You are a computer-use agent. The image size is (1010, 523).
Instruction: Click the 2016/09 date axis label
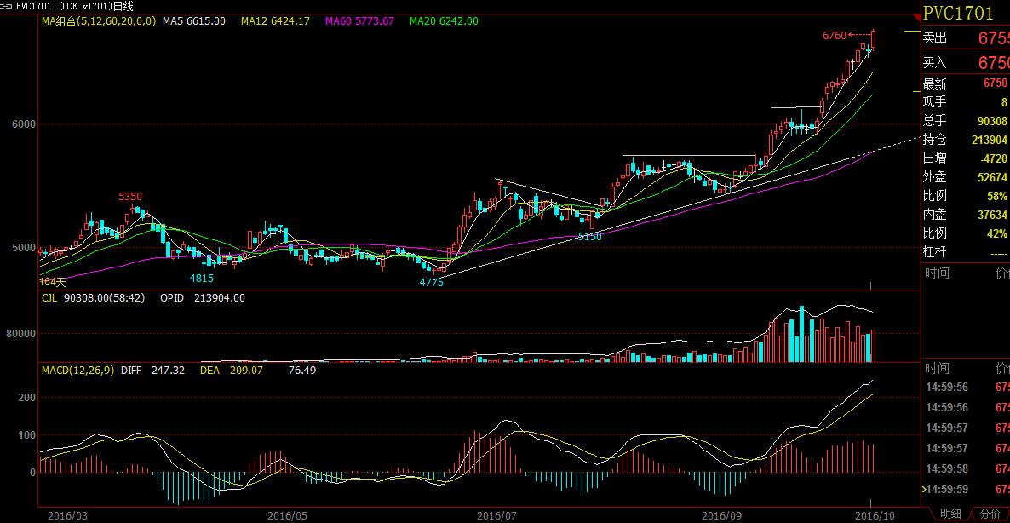(721, 516)
